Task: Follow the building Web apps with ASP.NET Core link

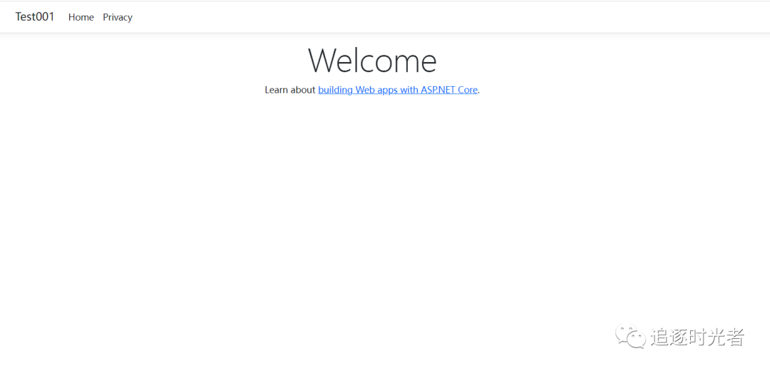Action: pyautogui.click(x=398, y=90)
